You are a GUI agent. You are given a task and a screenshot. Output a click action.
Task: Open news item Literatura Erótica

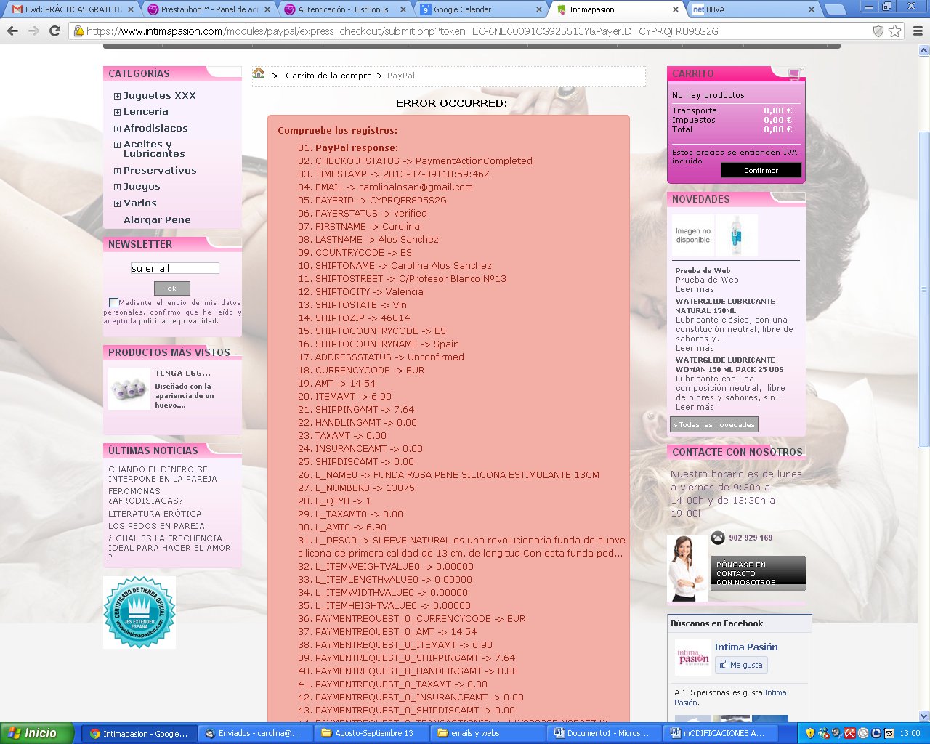pos(155,514)
